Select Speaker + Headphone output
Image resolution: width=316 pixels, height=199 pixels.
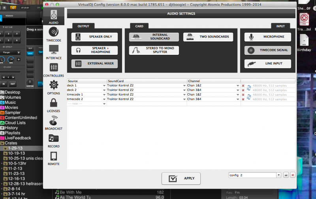[x=94, y=50]
